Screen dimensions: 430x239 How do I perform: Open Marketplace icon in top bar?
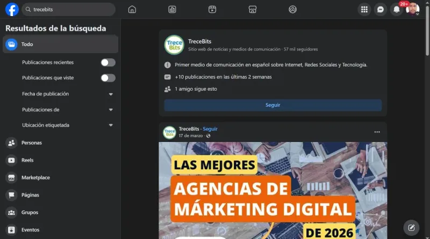[252, 9]
